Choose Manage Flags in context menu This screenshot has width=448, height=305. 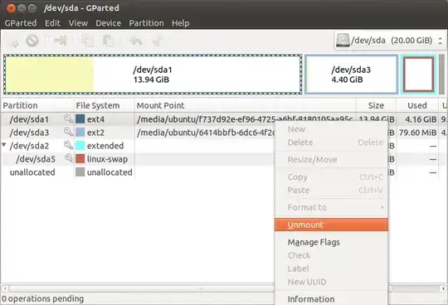(331, 242)
